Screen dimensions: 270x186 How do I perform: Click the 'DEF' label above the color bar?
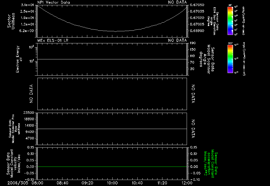click(x=230, y=43)
